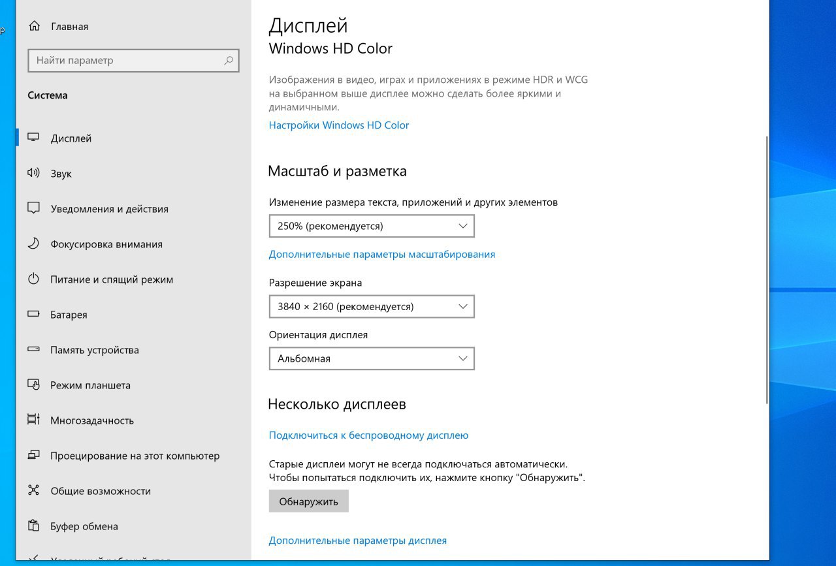The height and width of the screenshot is (566, 836).
Task: Click the Система sidebar heading
Action: [48, 95]
